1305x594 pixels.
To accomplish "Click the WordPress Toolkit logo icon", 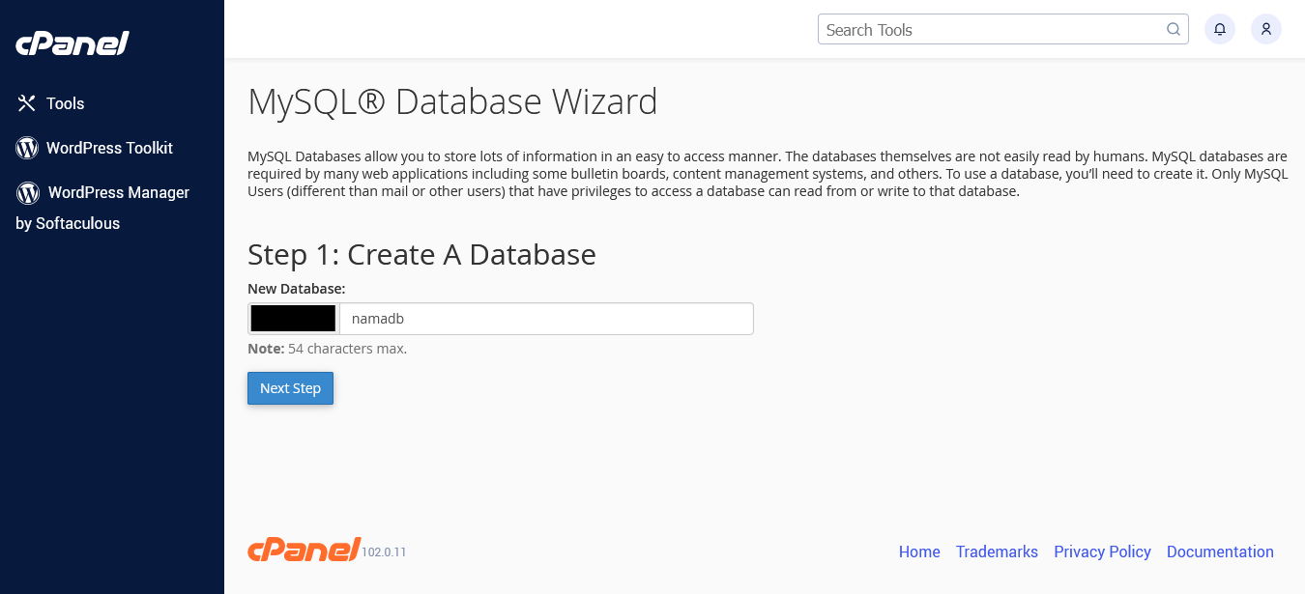I will coord(27,148).
